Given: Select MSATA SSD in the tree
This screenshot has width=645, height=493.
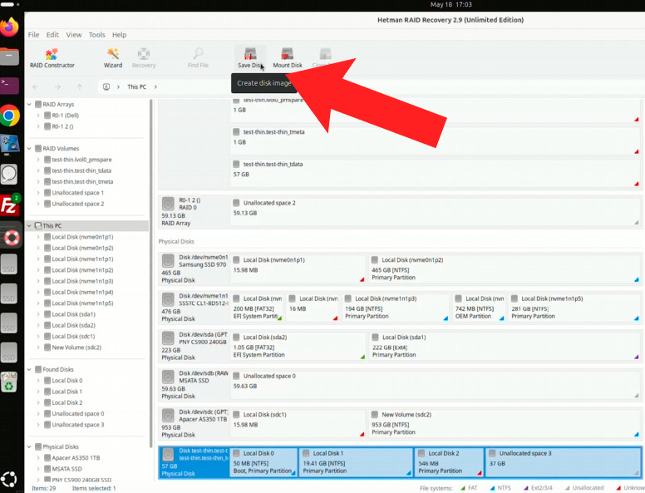Looking at the screenshot, I should [66, 469].
